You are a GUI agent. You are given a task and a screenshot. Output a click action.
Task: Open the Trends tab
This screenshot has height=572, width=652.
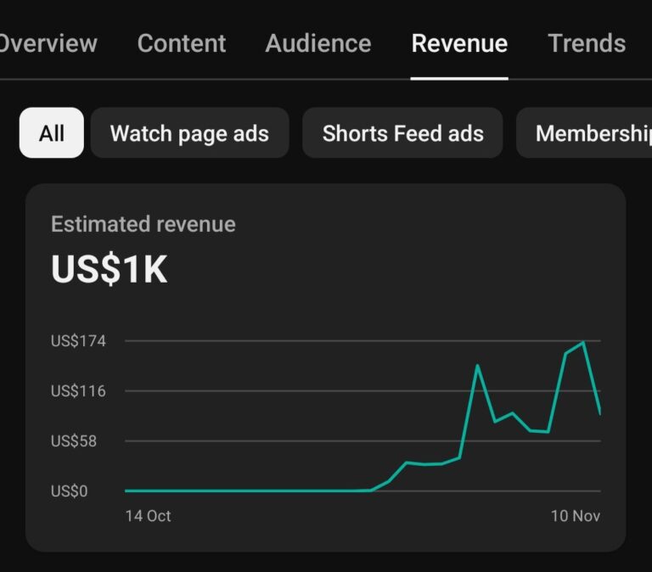587,43
